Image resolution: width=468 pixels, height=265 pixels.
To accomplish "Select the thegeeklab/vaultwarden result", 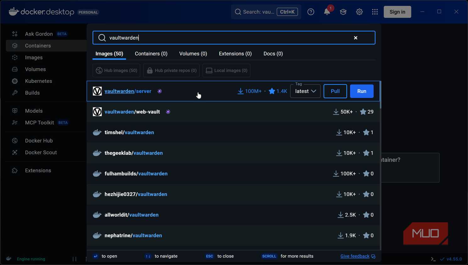I will [233, 153].
